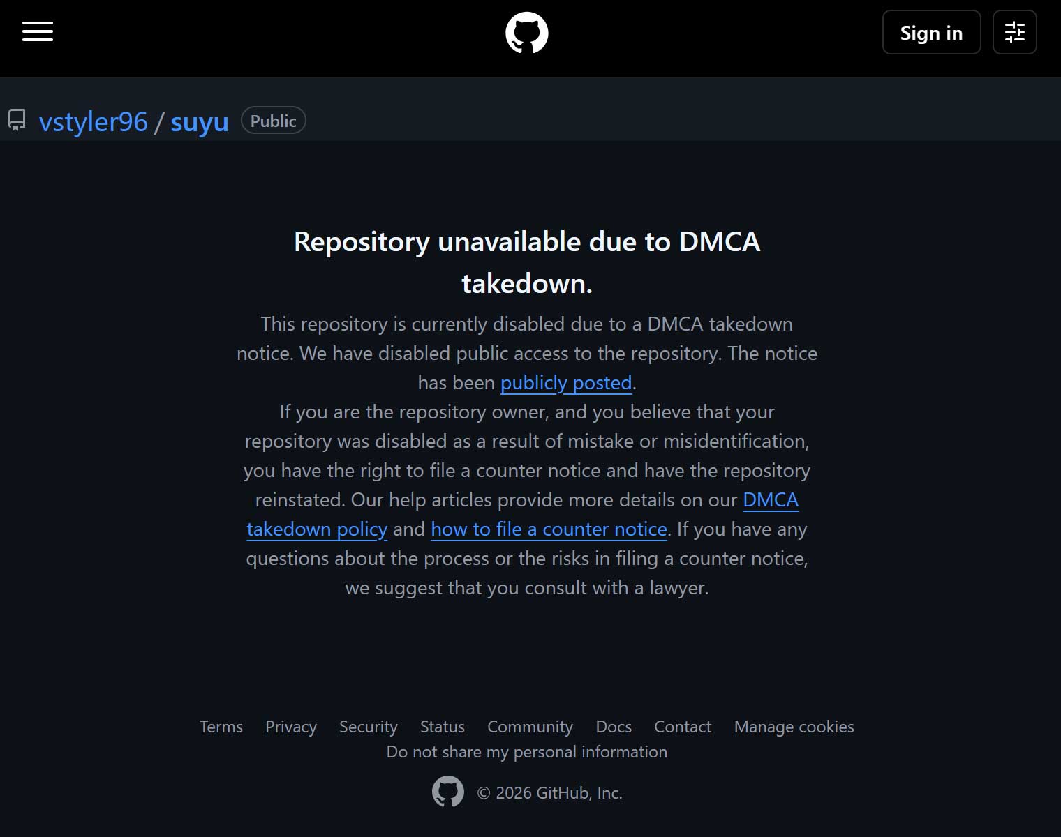Click Do not share my personal information
The image size is (1061, 837).
tap(527, 752)
